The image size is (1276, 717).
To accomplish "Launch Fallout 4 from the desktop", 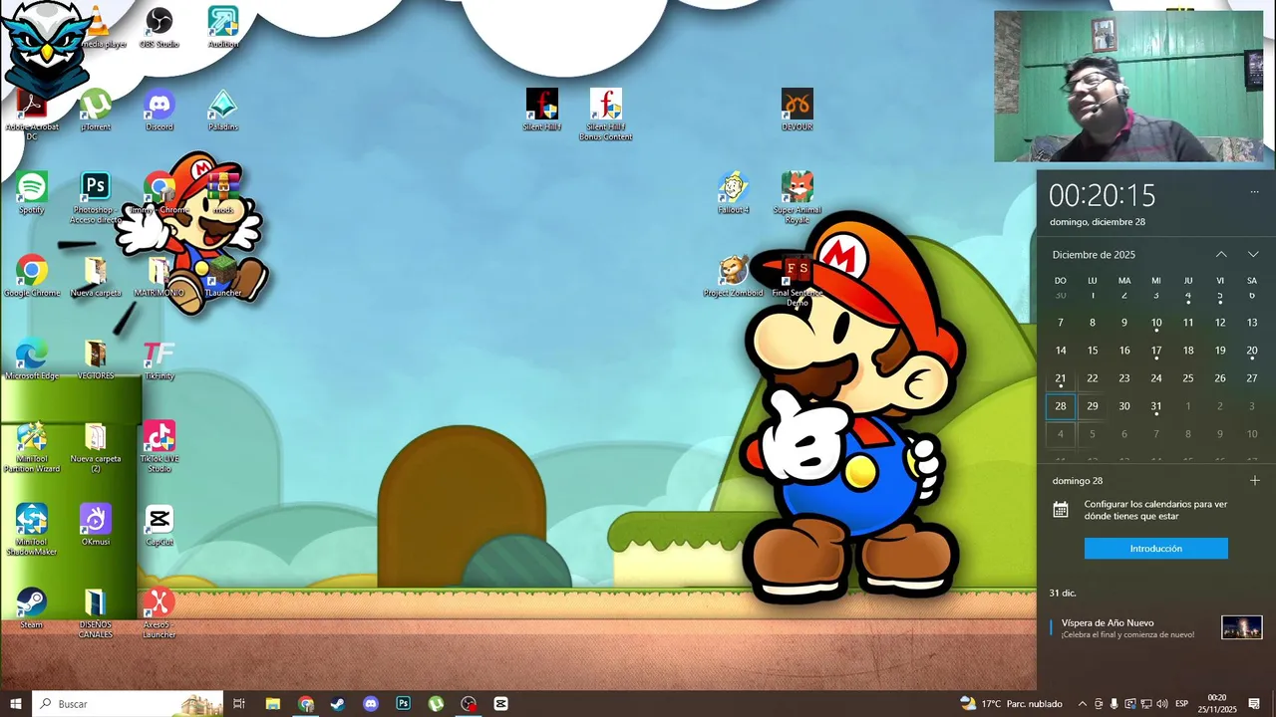I will [x=734, y=193].
